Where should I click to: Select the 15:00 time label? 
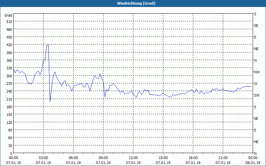pyautogui.click(x=163, y=158)
